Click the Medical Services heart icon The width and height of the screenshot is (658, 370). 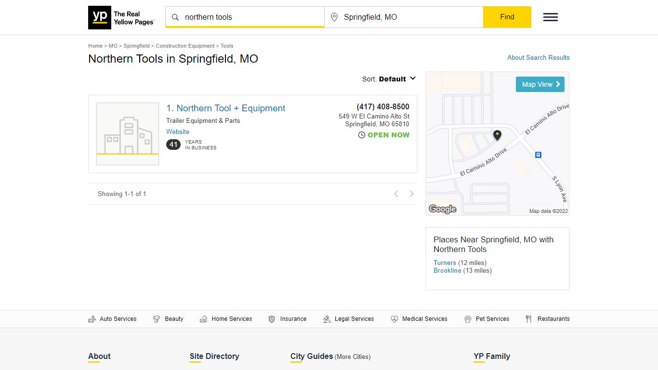(395, 319)
